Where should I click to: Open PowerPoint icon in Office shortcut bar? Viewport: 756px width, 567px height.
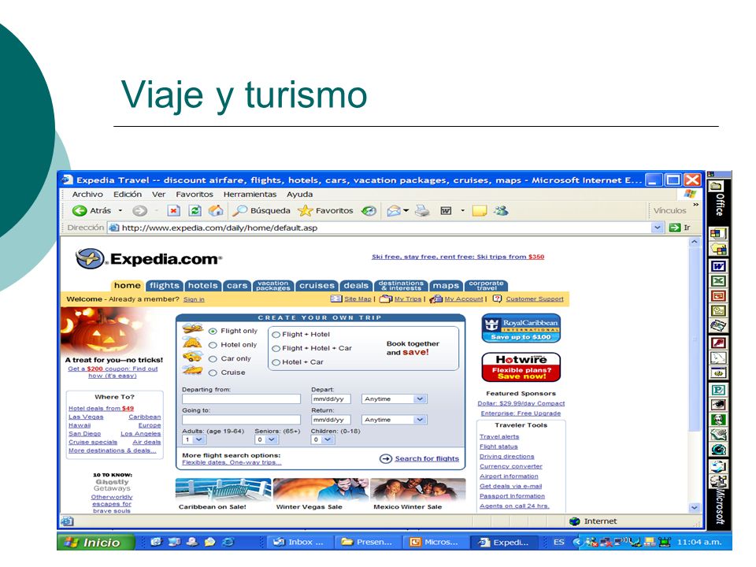(718, 296)
